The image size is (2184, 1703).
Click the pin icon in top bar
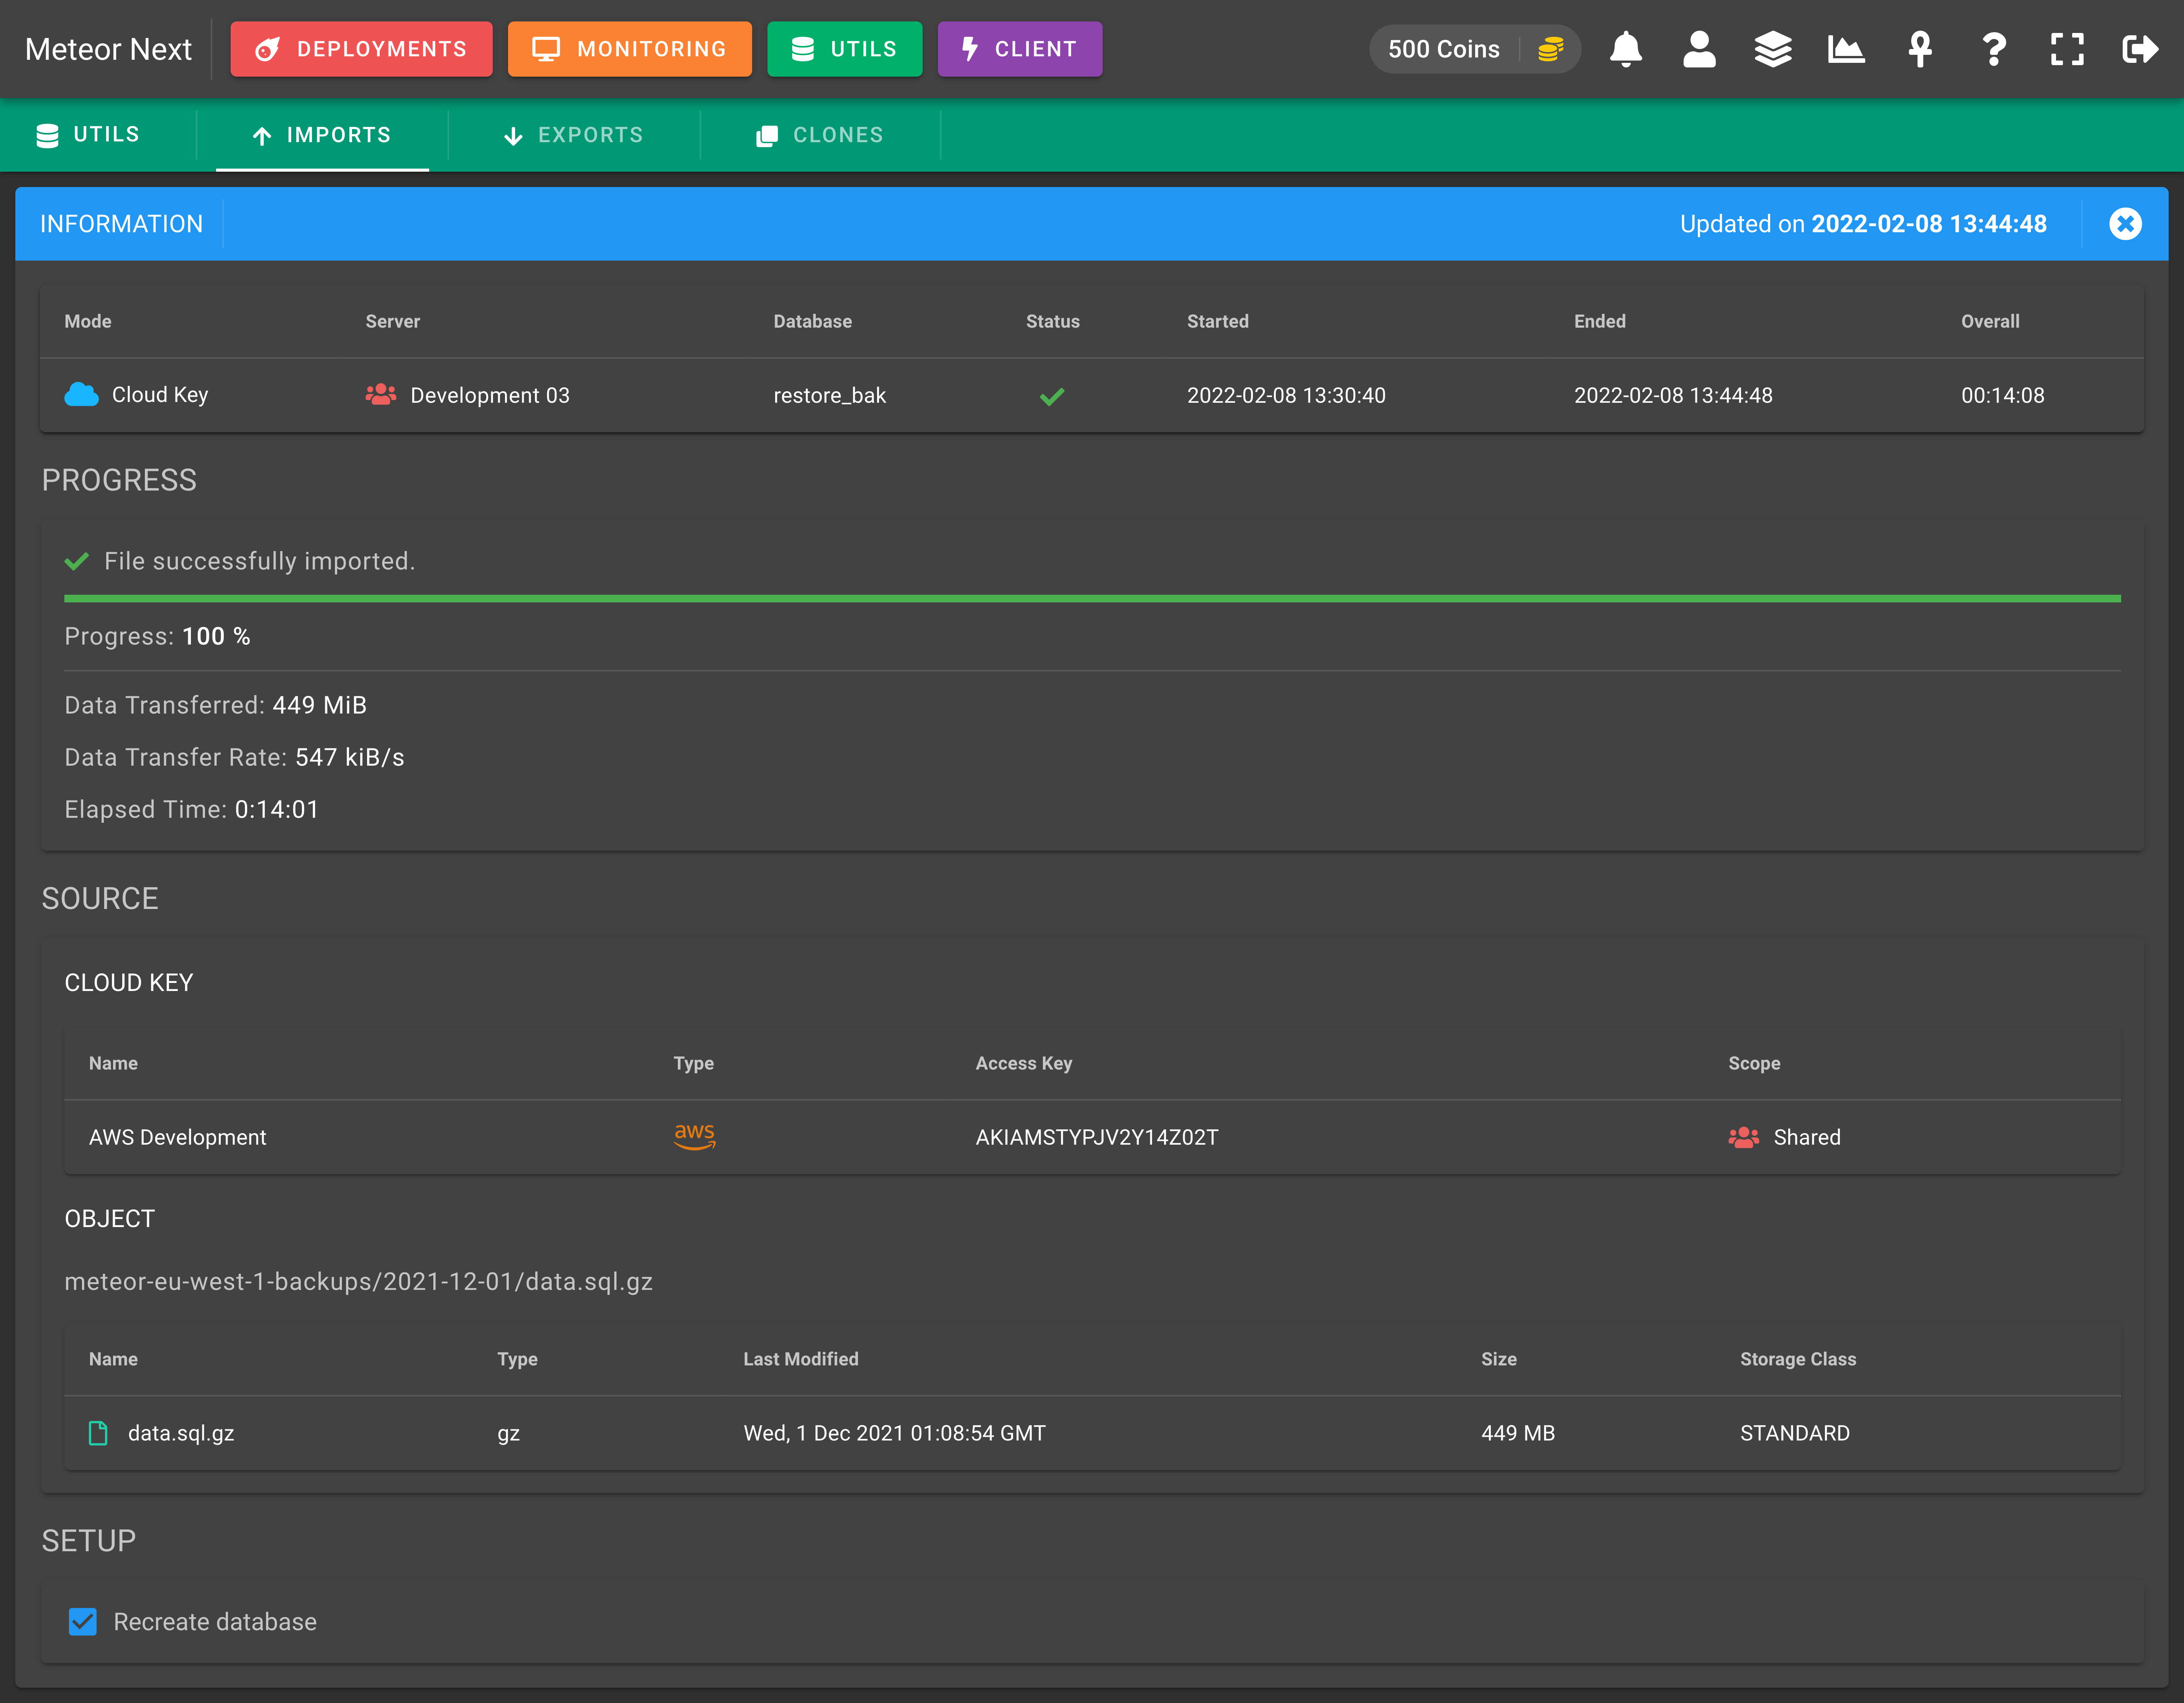(1920, 49)
